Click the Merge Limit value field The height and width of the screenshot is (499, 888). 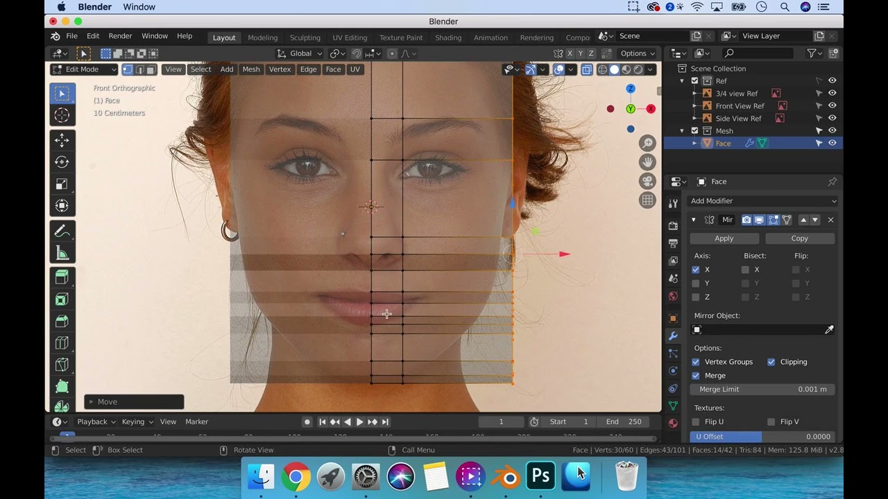pyautogui.click(x=762, y=389)
